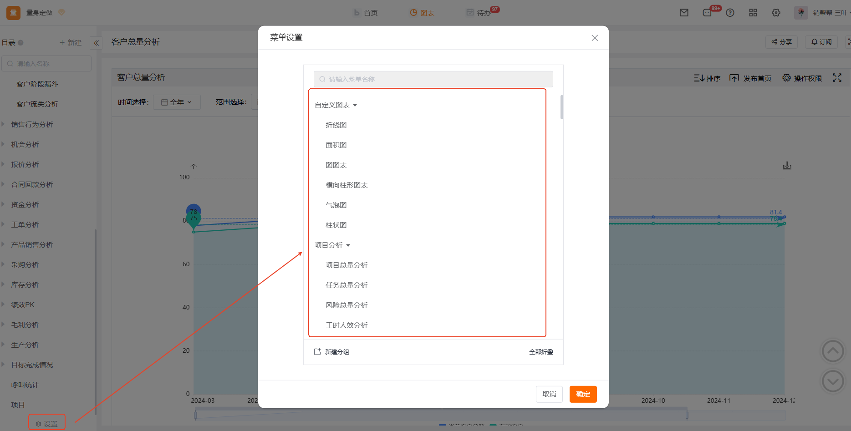The width and height of the screenshot is (851, 431).
Task: Click the menu name search field
Action: (x=433, y=79)
